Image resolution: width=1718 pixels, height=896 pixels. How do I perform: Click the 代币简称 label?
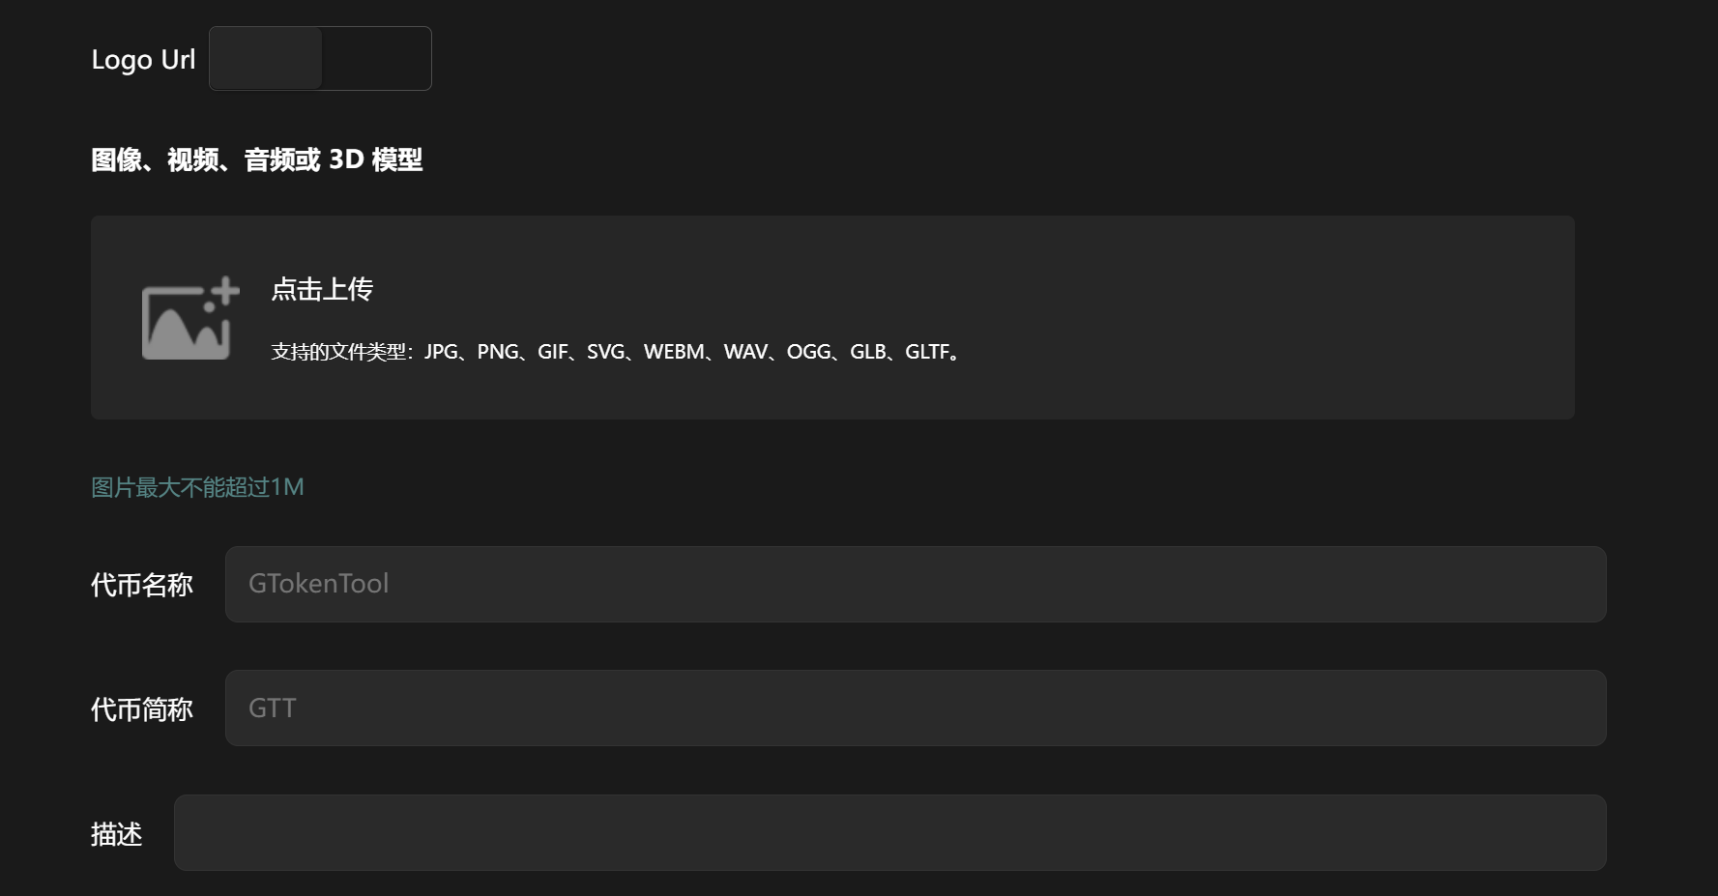[x=141, y=709]
